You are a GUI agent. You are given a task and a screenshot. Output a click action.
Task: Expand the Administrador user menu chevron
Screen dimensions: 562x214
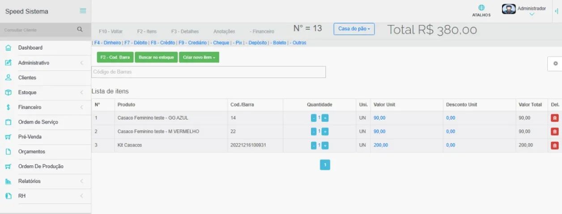532,14
